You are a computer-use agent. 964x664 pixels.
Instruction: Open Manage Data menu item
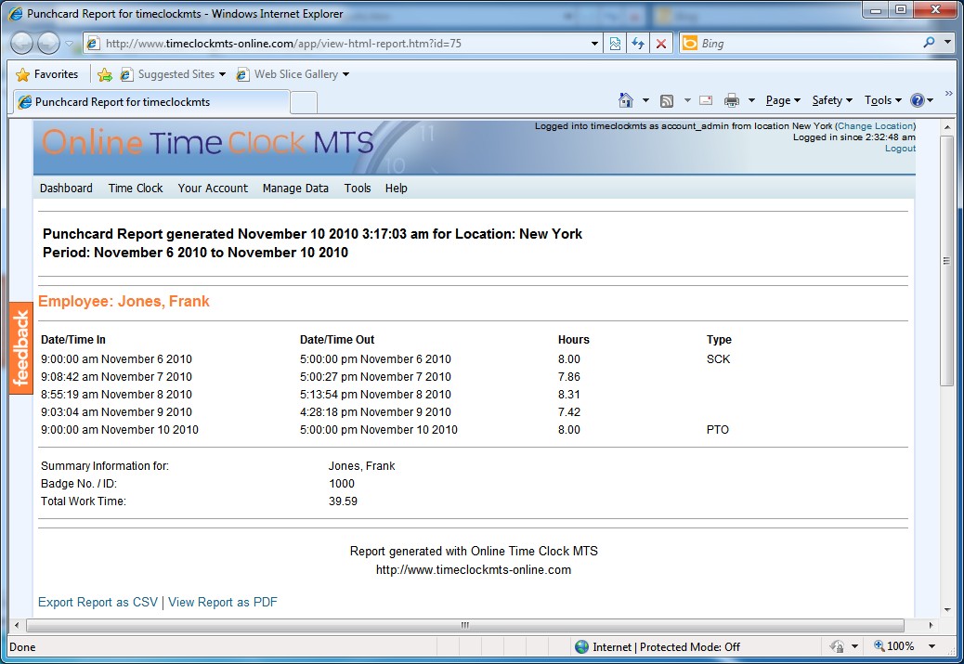point(295,189)
